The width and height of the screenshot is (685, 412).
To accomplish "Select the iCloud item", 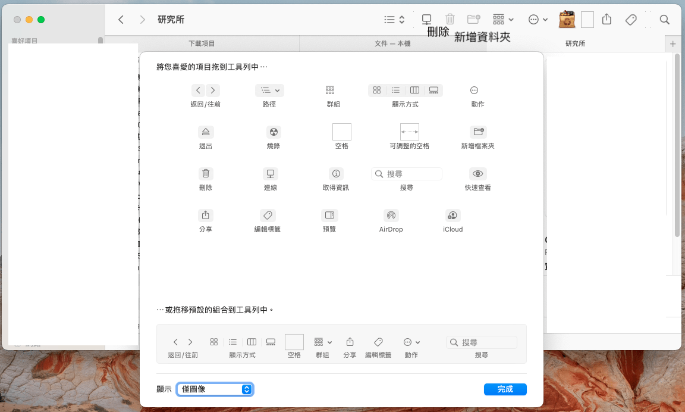I will 453,221.
